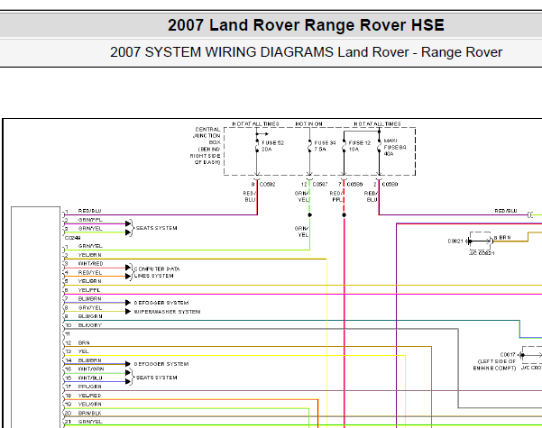Image resolution: width=542 pixels, height=428 pixels.
Task: Click the "WIPER/WASHER SYSTEM" label
Action: (168, 312)
